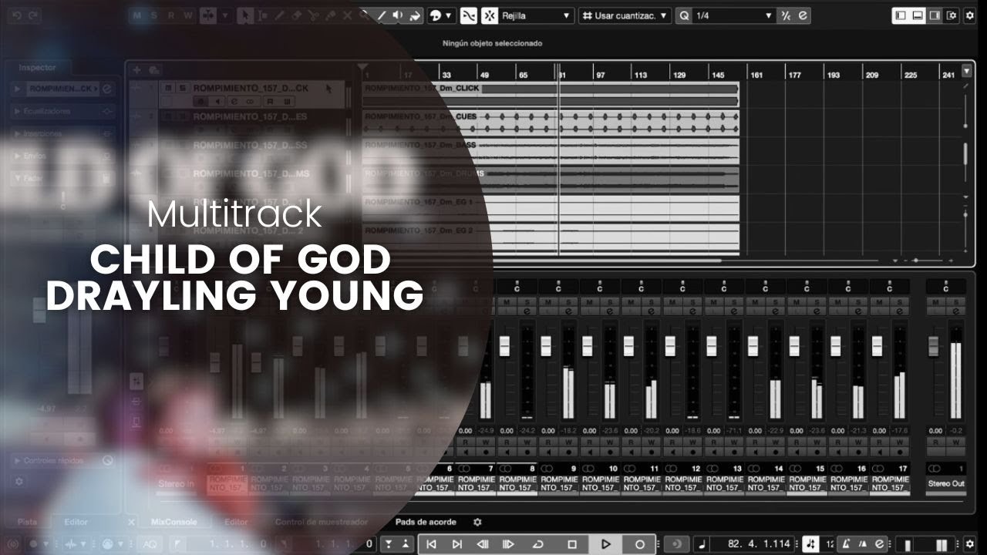
Task: Toggle the Snap button beside Rejilla
Action: click(490, 15)
